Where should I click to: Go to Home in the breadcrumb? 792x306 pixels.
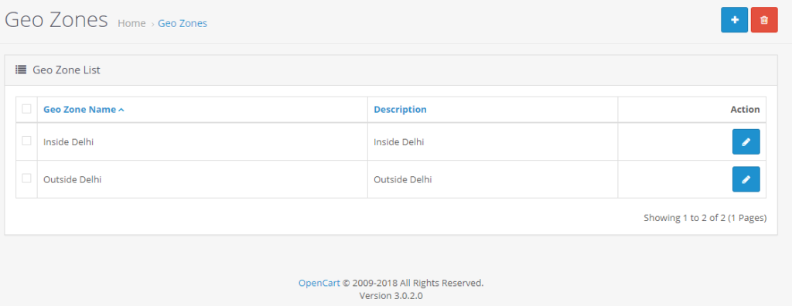click(131, 23)
